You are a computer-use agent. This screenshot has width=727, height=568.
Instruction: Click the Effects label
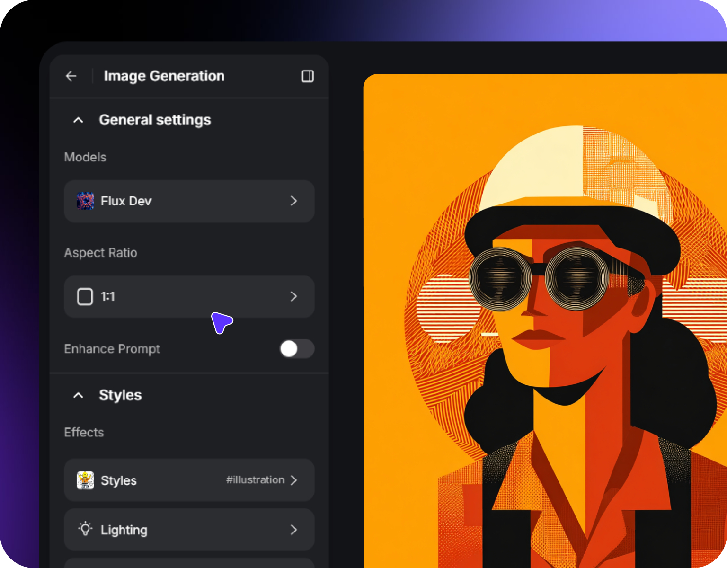click(x=84, y=432)
